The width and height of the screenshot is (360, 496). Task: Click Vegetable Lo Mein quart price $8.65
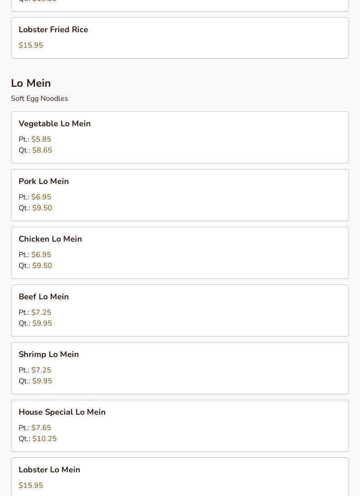[42, 150]
